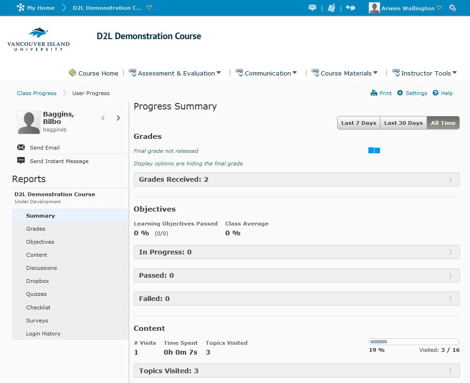Open the updates notes icon in top bar
Screen dimensions: 470x383
pyautogui.click(x=332, y=8)
